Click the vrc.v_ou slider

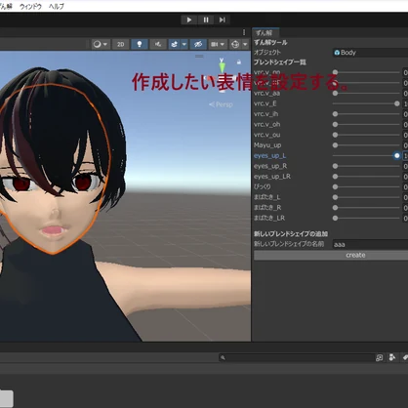(x=366, y=135)
